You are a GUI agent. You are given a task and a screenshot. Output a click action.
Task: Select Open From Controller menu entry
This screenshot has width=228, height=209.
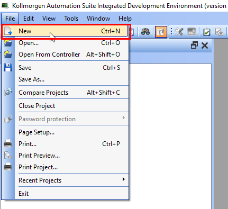click(x=65, y=54)
